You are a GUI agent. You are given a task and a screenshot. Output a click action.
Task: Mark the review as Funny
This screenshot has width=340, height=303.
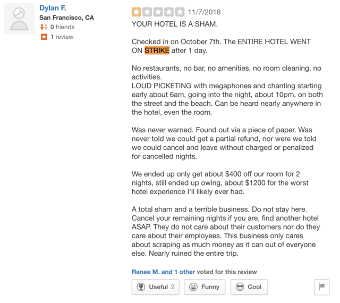click(205, 287)
